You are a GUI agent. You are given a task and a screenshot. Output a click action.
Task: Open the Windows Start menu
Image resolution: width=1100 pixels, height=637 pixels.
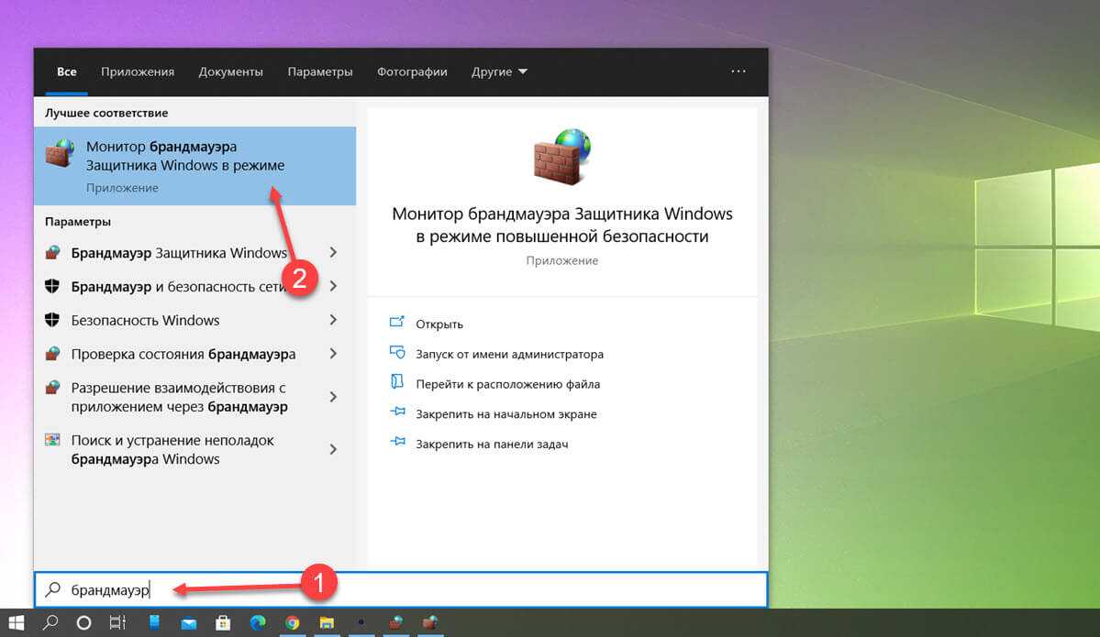(17, 622)
